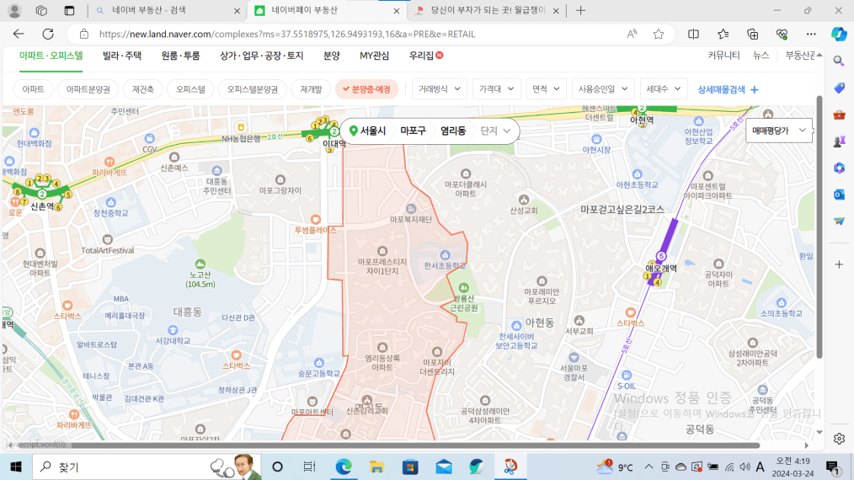Select 마포구 in location breadcrumb

tap(413, 131)
